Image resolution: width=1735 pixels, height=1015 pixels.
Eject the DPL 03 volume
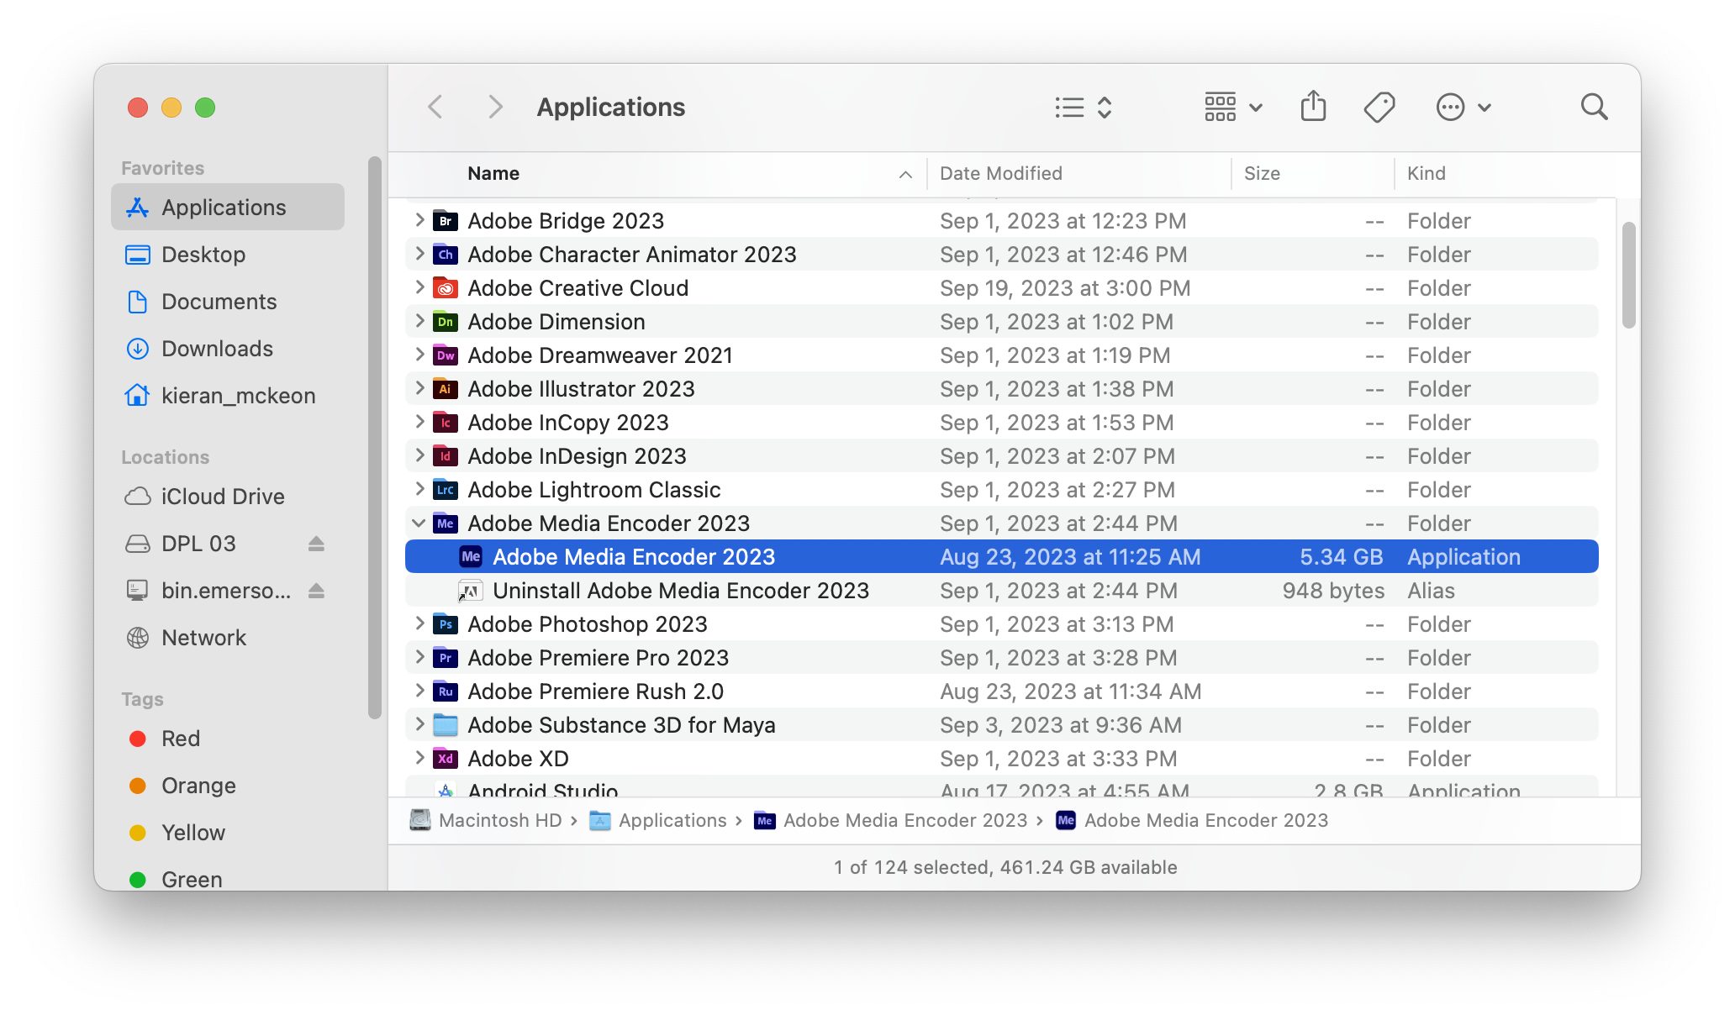[x=316, y=544]
